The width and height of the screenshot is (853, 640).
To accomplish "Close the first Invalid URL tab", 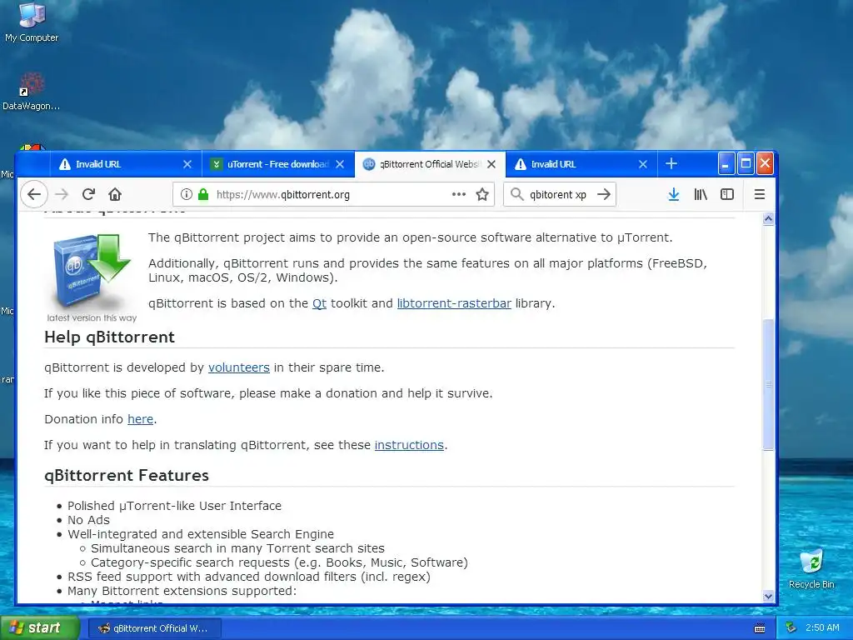I will 187,164.
